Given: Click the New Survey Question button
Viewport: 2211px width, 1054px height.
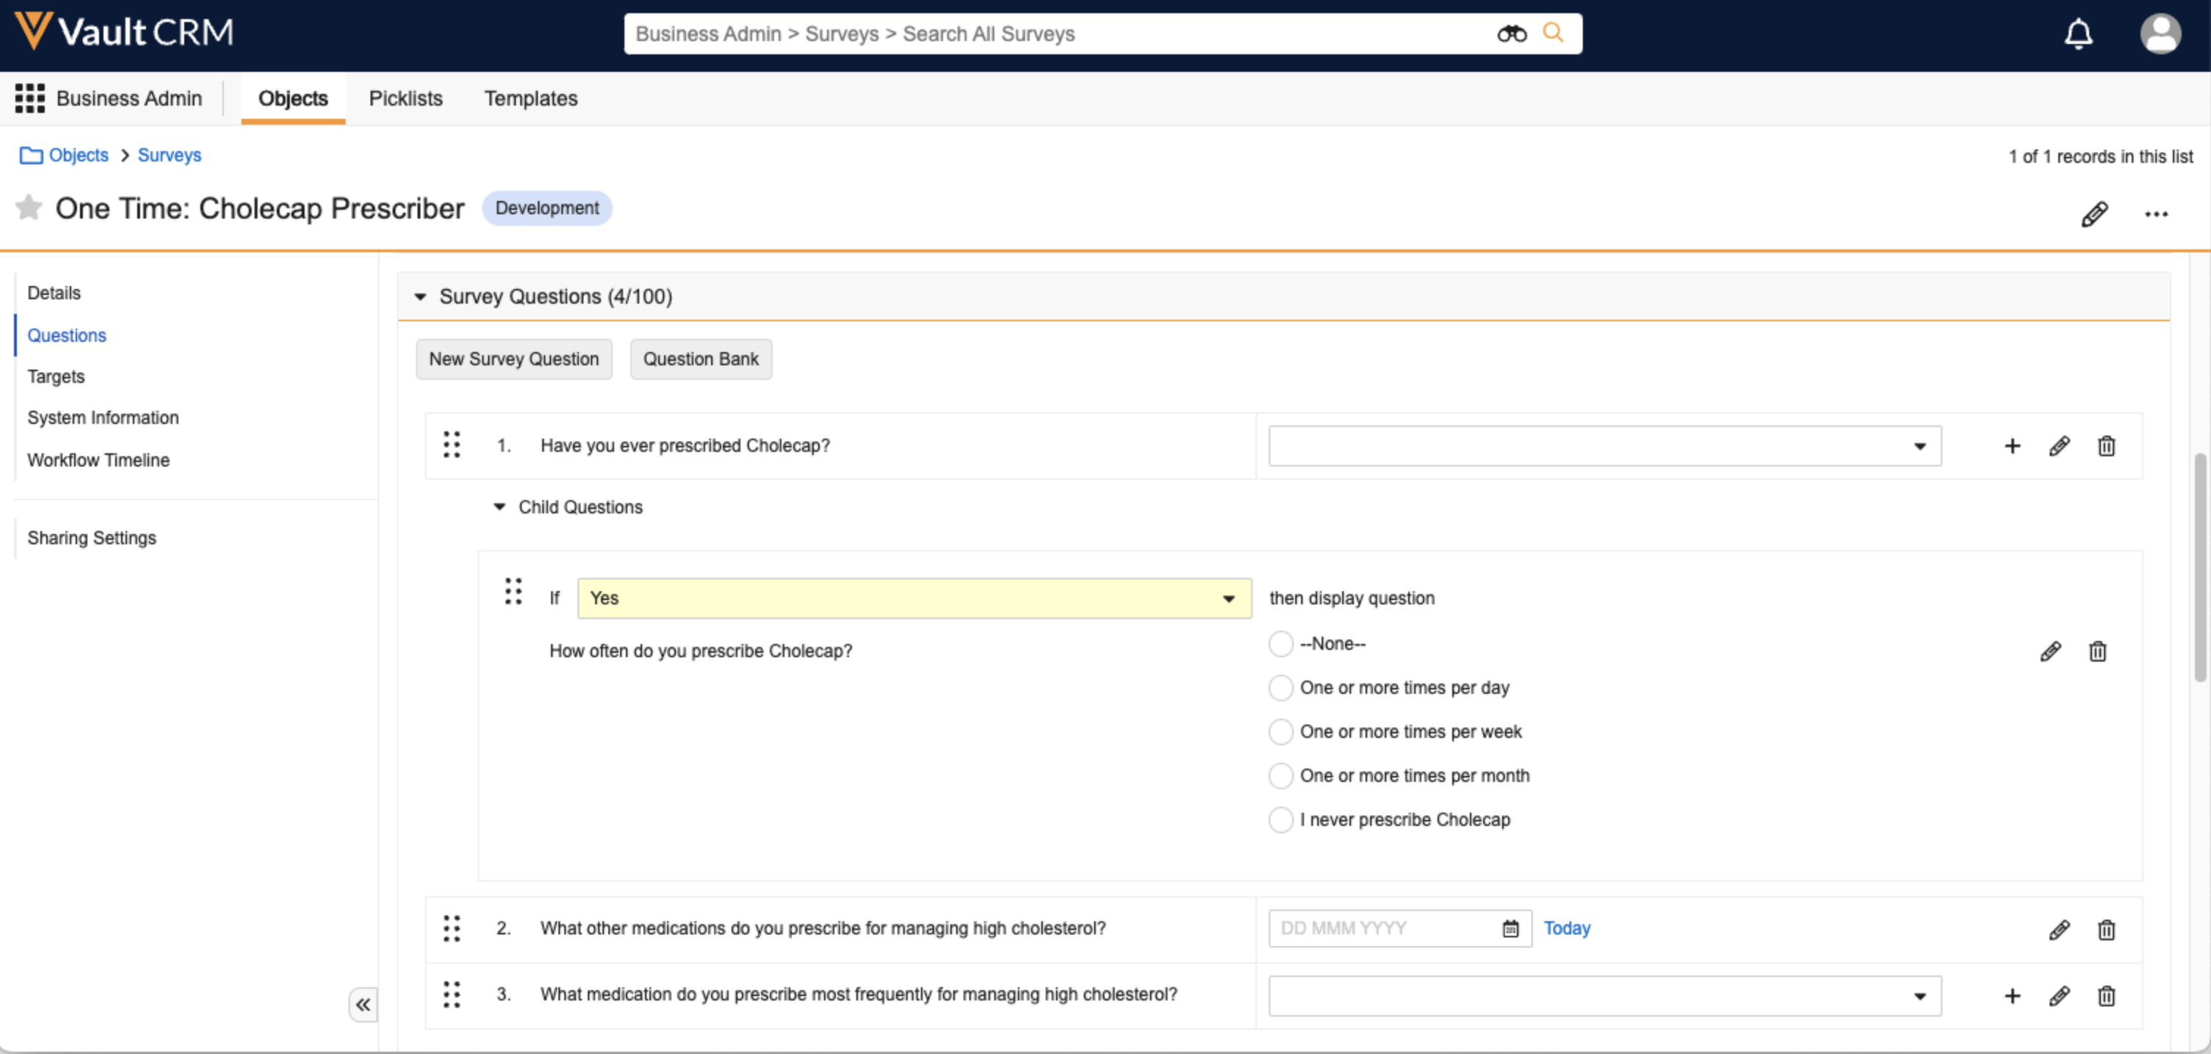Looking at the screenshot, I should 513,359.
